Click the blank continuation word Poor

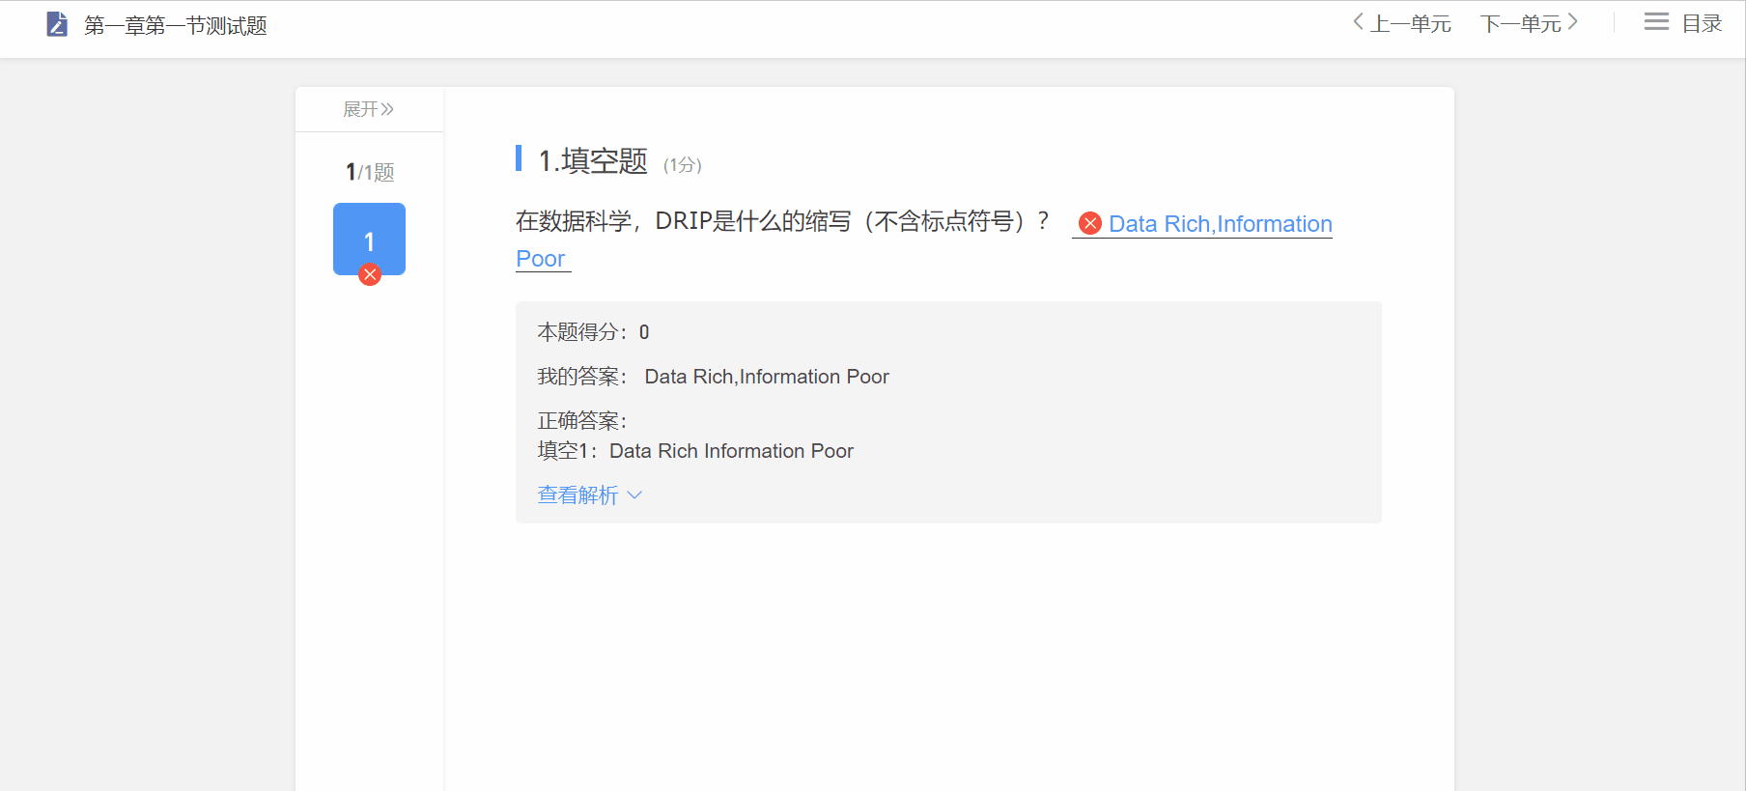[x=541, y=259]
